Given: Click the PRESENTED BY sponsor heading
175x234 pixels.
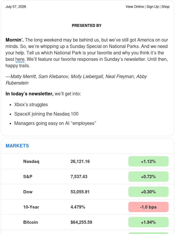Looking at the screenshot, I should (x=87, y=25).
